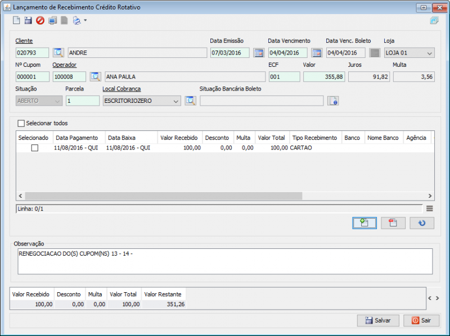This screenshot has width=450, height=336.
Task: Click the ANDRE client name field
Action: point(137,53)
